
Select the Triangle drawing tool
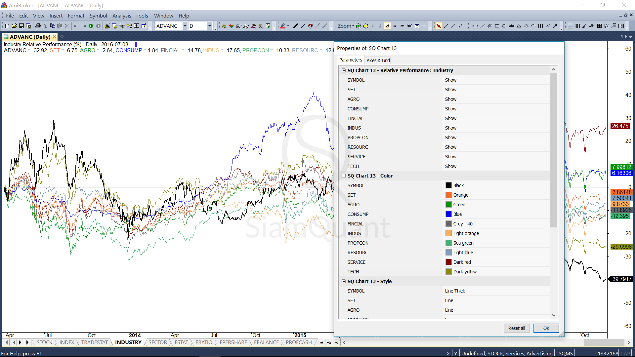pyautogui.click(x=519, y=26)
